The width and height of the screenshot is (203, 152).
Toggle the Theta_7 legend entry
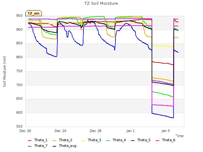point(38,146)
